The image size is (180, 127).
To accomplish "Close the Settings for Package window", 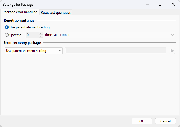I will (x=173, y=4).
